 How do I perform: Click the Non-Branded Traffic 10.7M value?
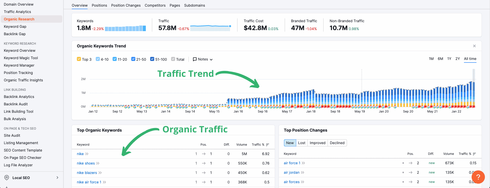339,28
